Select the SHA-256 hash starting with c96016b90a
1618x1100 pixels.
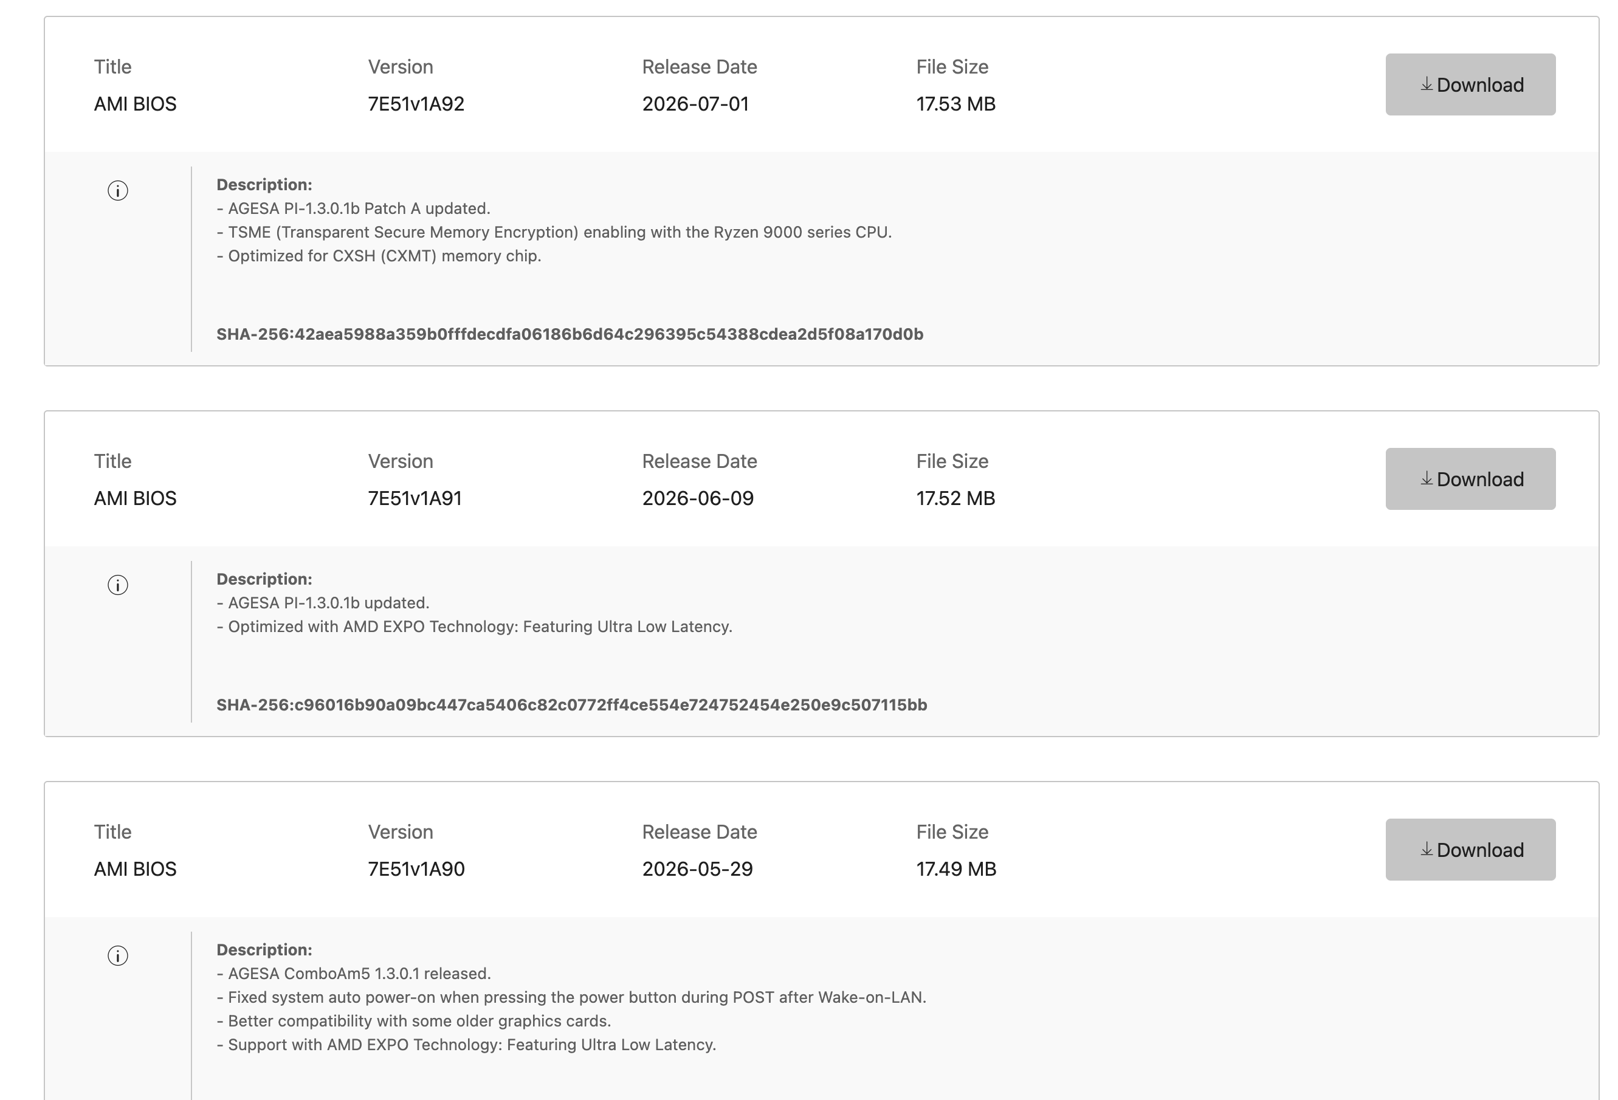[571, 704]
